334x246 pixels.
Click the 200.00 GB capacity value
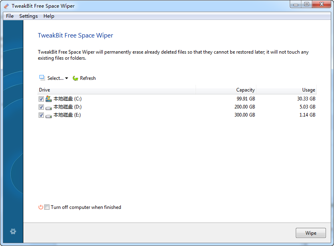(245, 107)
